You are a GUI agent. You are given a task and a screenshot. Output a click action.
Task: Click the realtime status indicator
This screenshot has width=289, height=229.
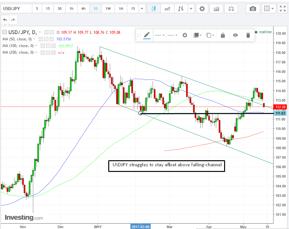(263, 32)
